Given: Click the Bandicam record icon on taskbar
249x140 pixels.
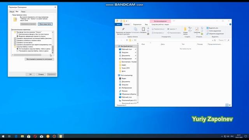Looking at the screenshot, I should coord(54,136).
